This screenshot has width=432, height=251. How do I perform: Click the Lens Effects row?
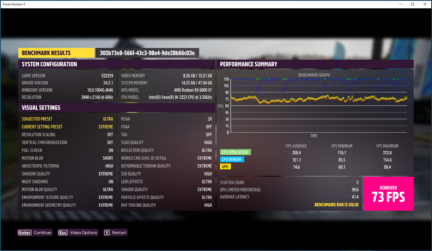[x=167, y=182]
